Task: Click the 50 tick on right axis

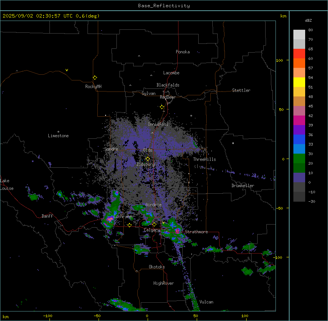Action: coord(281,109)
